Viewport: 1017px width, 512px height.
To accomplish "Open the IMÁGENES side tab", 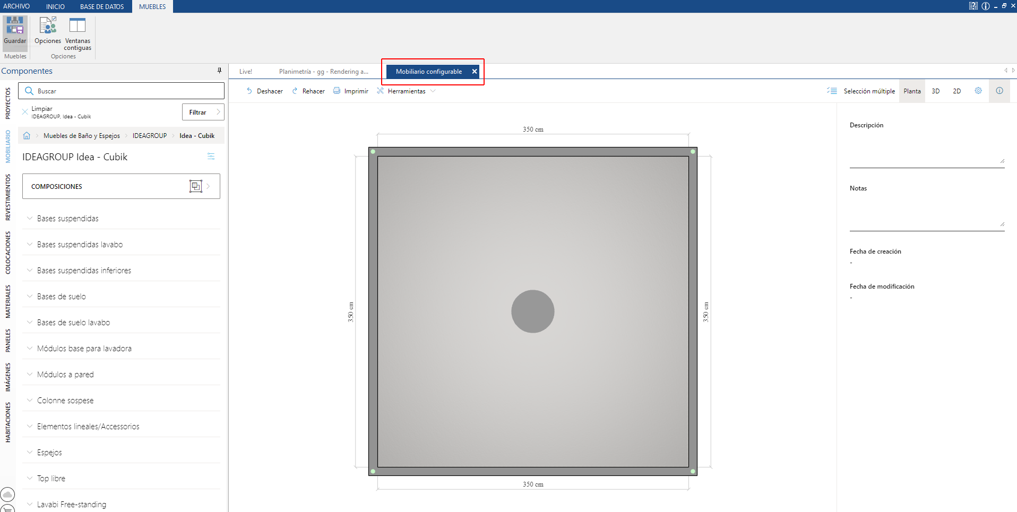I will [x=8, y=377].
